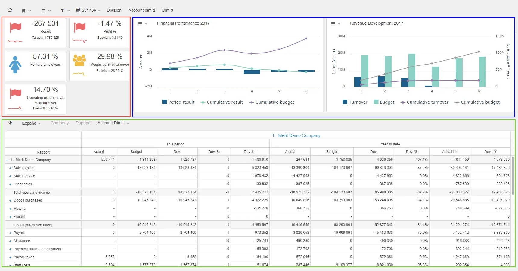The height and width of the screenshot is (271, 518).
Task: Click the down arrow icon beside Expand
Action: [x=10, y=123]
